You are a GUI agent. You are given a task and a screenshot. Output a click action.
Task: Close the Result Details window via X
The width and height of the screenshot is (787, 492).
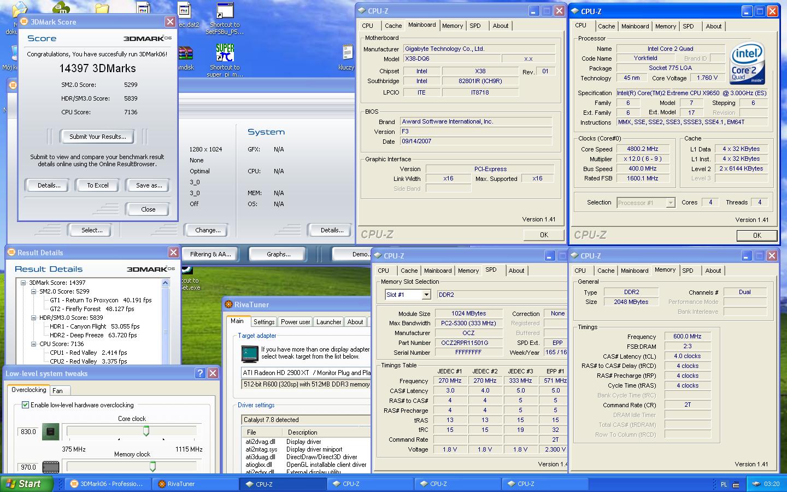173,252
